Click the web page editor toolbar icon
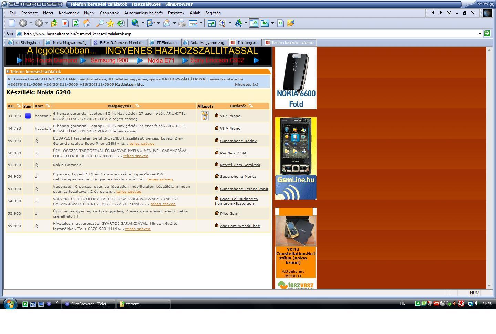The image size is (496, 334). point(193,23)
